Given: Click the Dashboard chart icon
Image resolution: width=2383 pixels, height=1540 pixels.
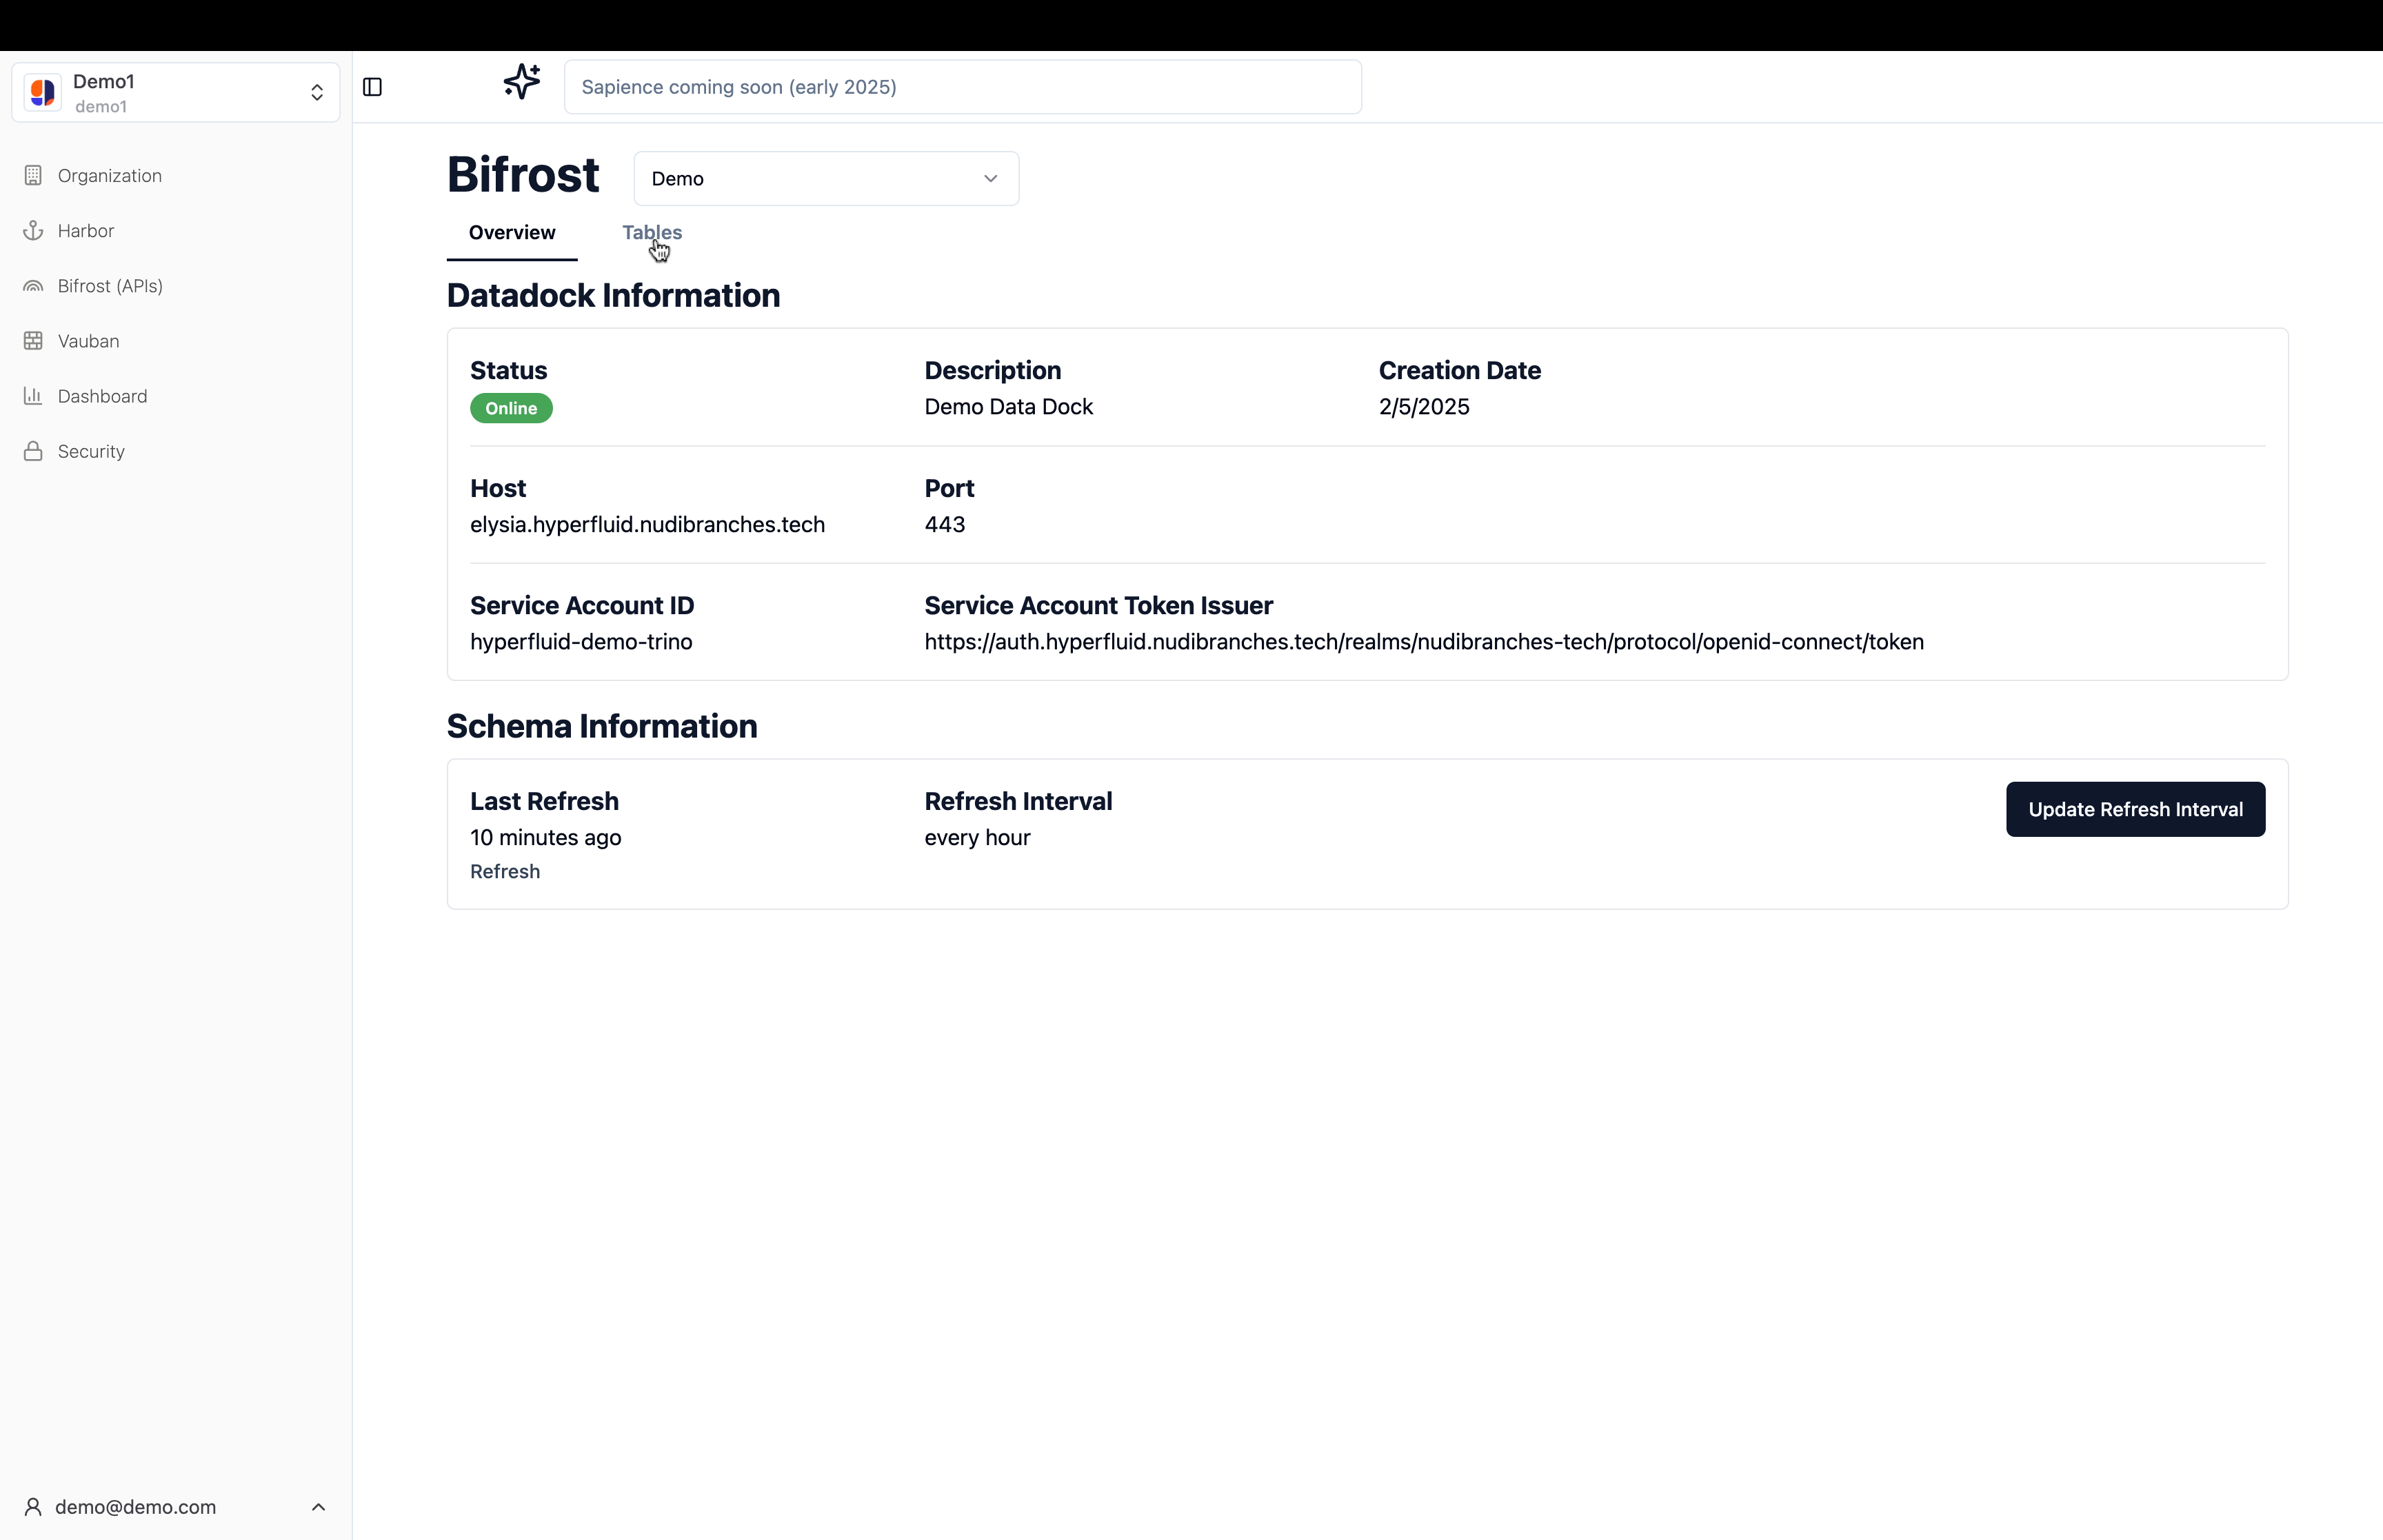Looking at the screenshot, I should (x=33, y=396).
